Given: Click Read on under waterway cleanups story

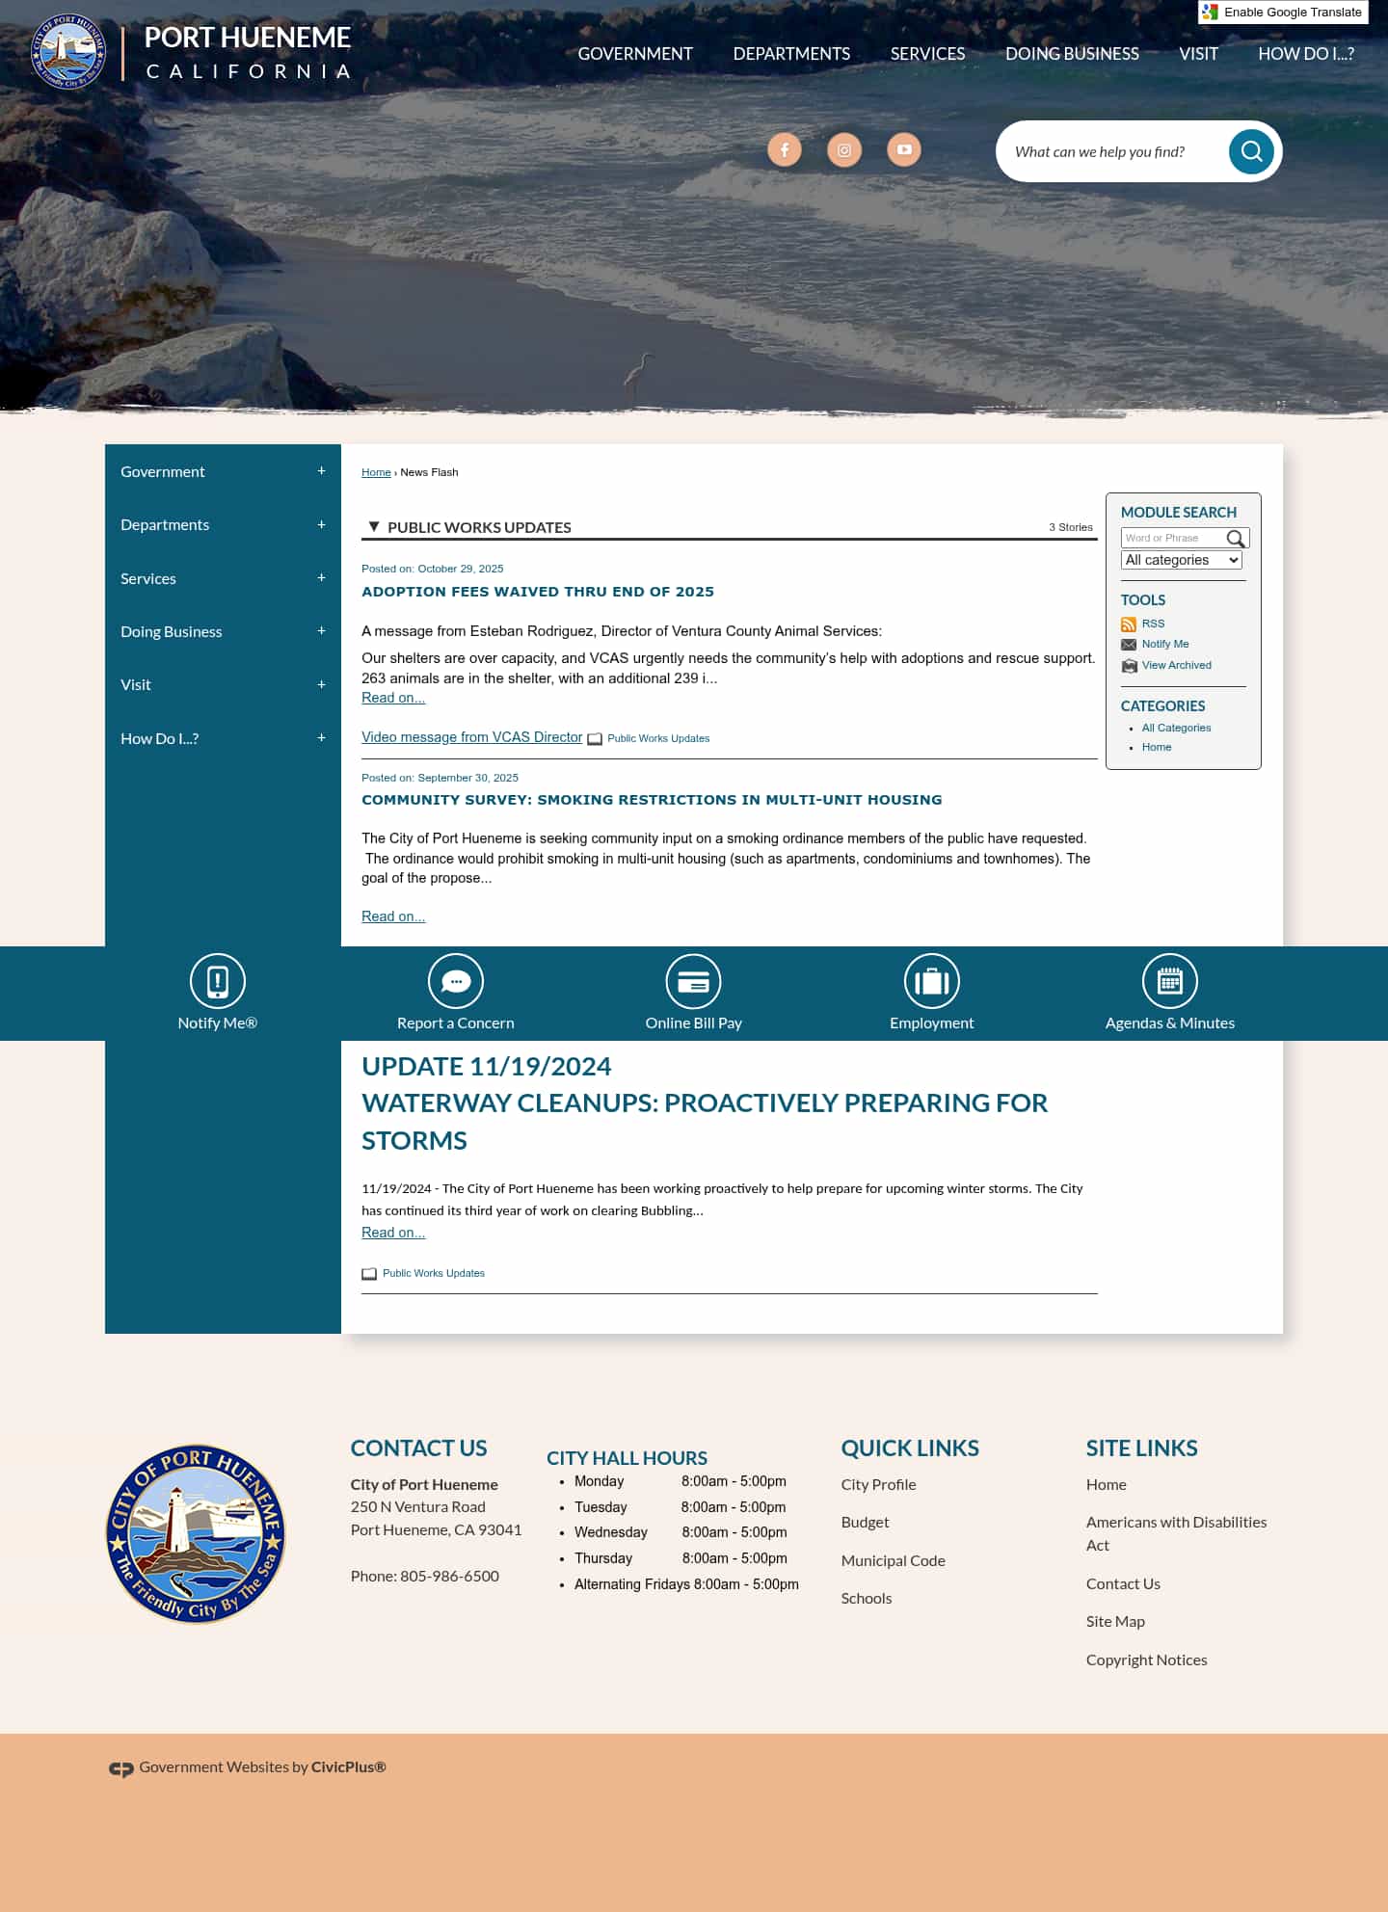Looking at the screenshot, I should 393,1233.
